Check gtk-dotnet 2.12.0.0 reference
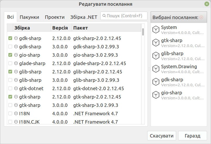Viewport: 211px width, 144px height. tap(10, 88)
